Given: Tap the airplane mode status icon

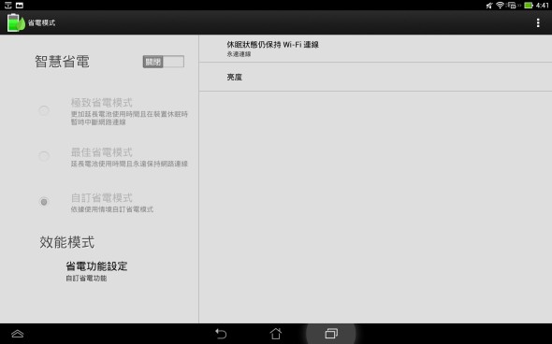Looking at the screenshot, I should coord(489,6).
